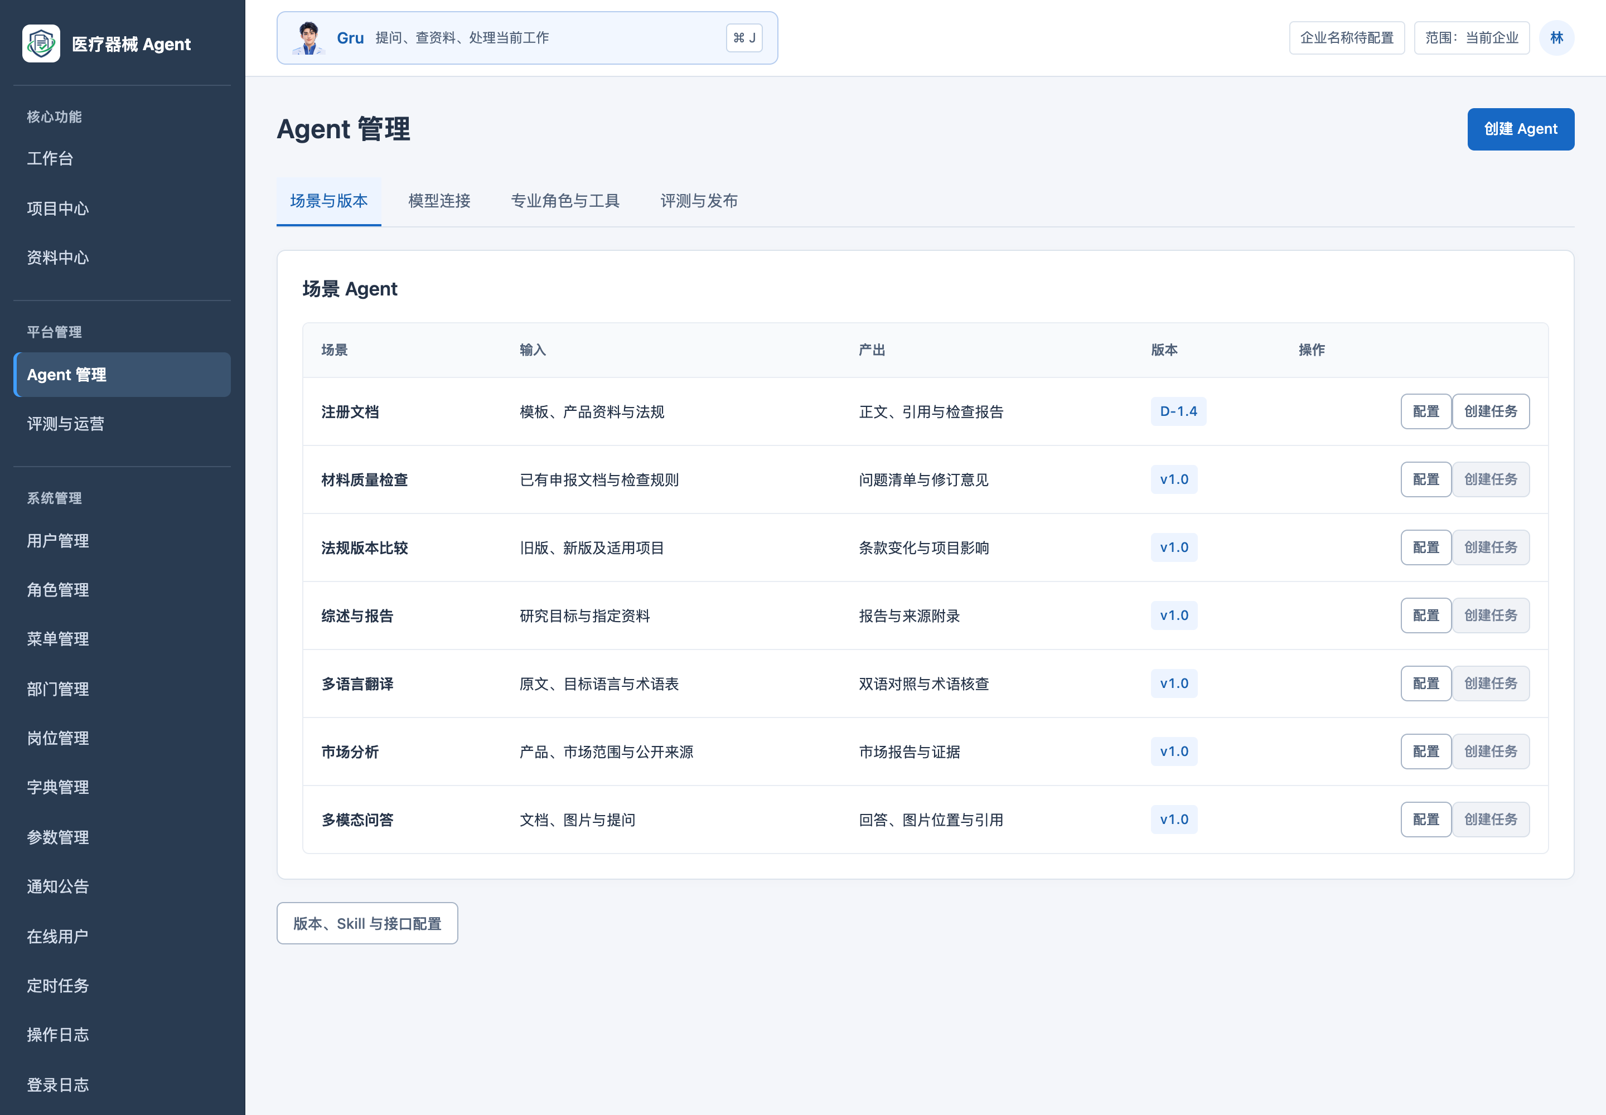Click v1.0 badge in 多语言翻译 row
The height and width of the screenshot is (1115, 1606).
click(1174, 683)
